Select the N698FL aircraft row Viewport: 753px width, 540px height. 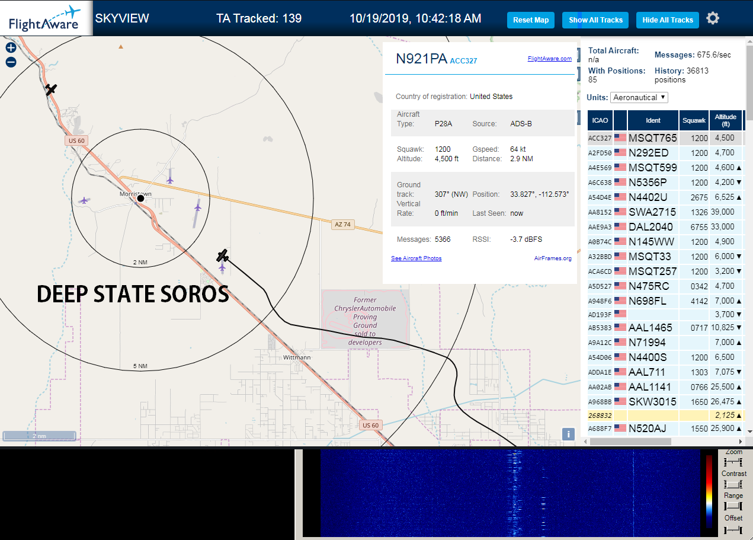pos(665,301)
